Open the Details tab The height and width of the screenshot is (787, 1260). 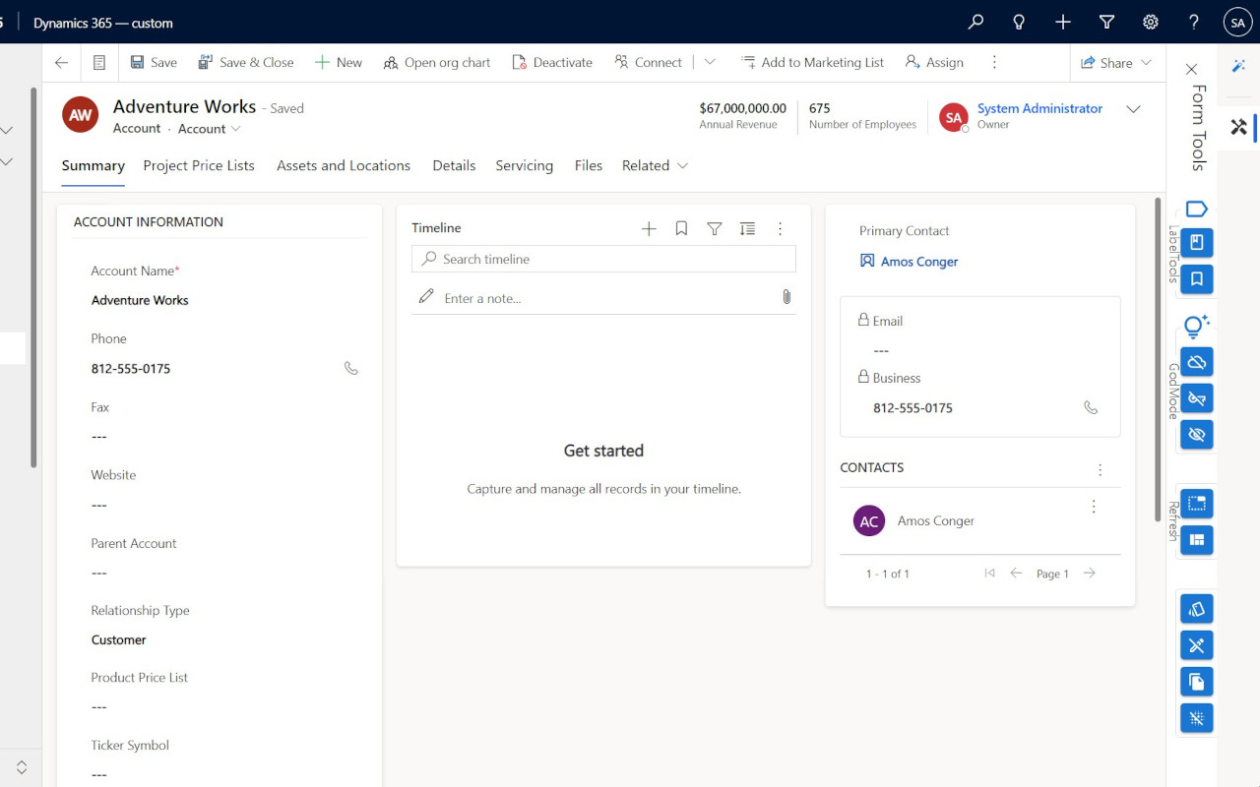[454, 165]
